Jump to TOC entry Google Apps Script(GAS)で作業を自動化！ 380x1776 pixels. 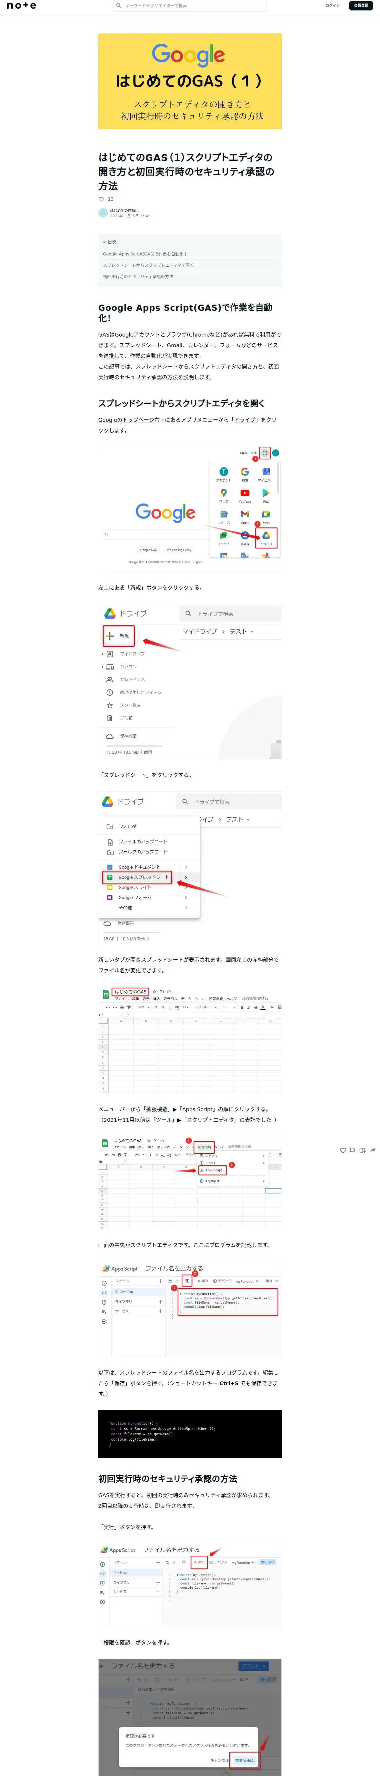(145, 254)
